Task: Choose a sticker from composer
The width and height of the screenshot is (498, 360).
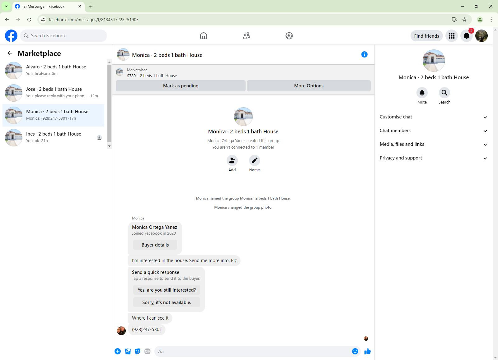Action: 138,351
